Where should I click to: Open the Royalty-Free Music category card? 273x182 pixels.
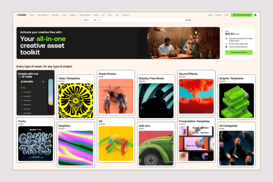(156, 97)
